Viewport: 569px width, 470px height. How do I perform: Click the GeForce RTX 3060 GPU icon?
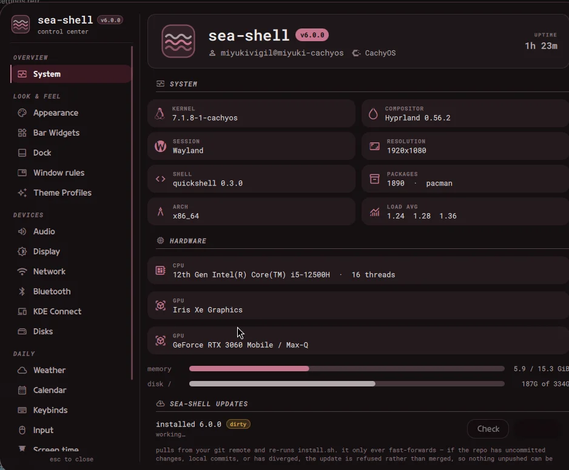pos(160,340)
